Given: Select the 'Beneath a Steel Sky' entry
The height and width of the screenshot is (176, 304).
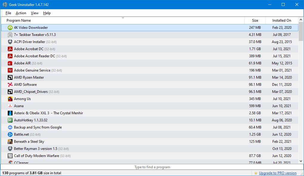Looking at the screenshot, I should point(29,142).
